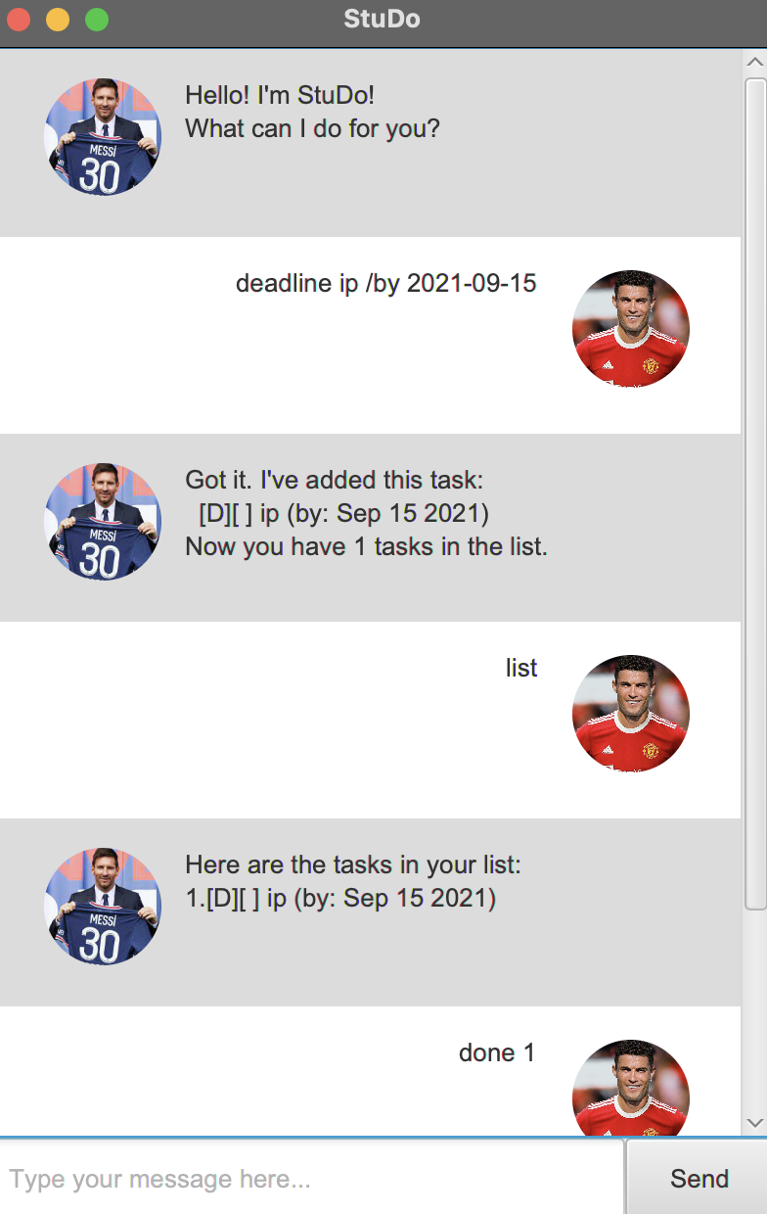
Task: Click the "done 1" message text
Action: (497, 1052)
